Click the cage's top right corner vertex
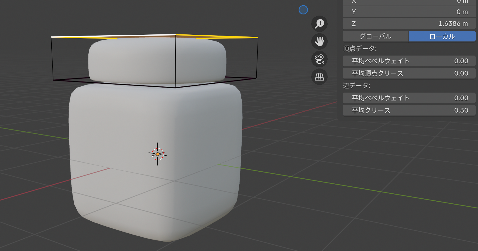The height and width of the screenshot is (251, 478). [258, 38]
